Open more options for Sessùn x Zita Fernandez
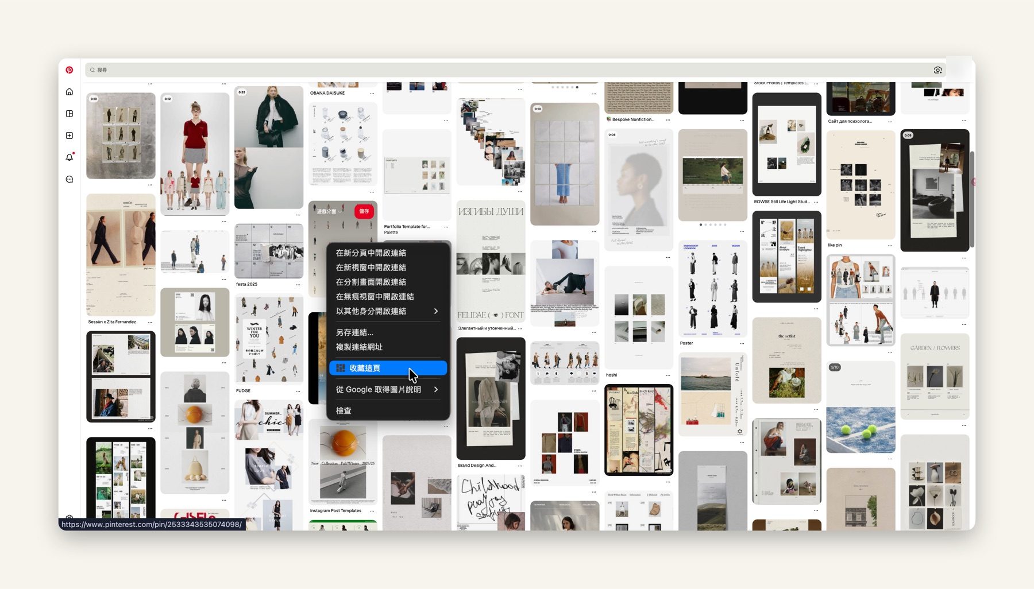Image resolution: width=1034 pixels, height=589 pixels. (150, 322)
